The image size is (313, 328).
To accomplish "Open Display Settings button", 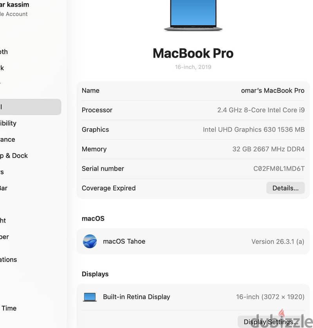I will tap(271, 322).
